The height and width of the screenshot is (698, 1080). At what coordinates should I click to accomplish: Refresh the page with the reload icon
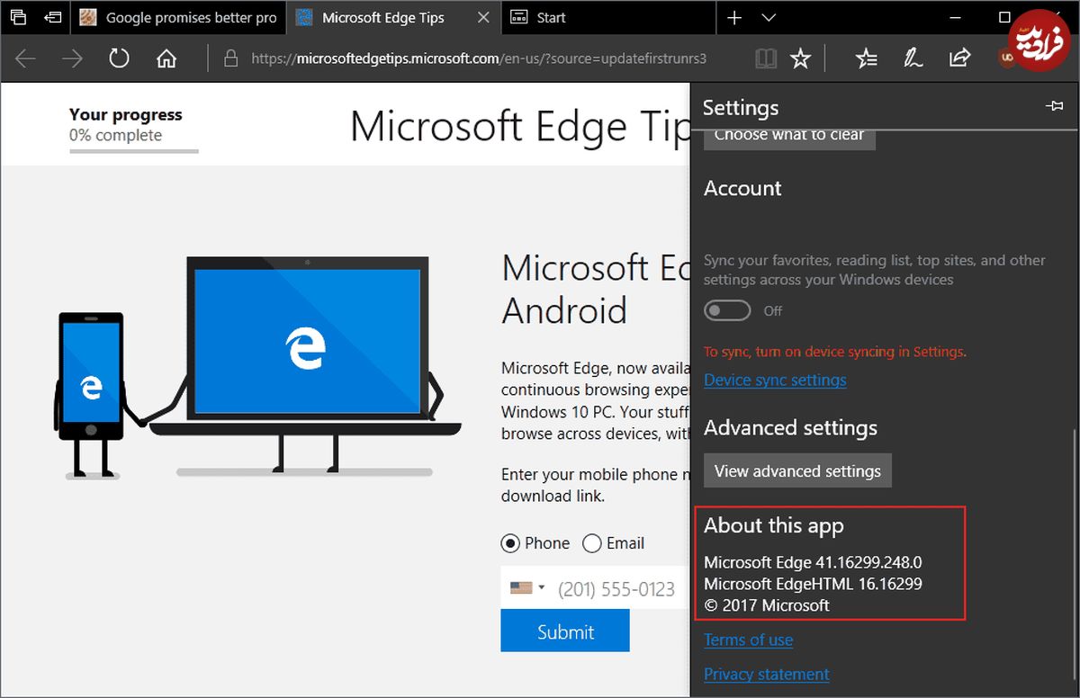tap(119, 58)
